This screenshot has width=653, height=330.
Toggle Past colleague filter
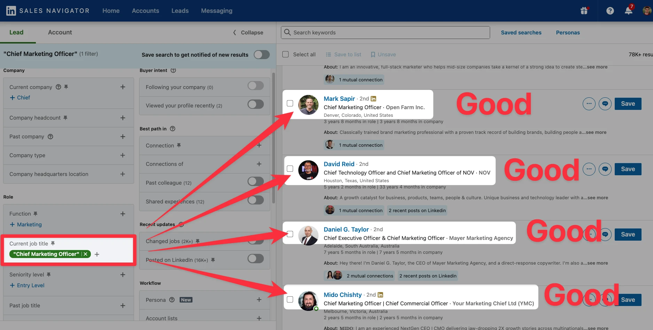point(256,182)
